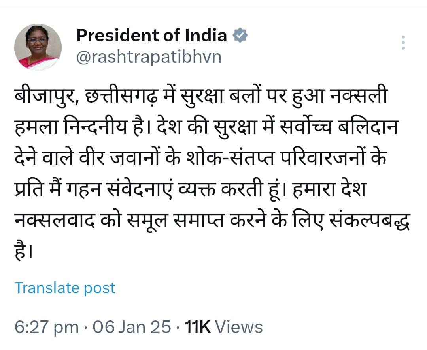Screen dimensions: 427x350
Task: Click the Translate post link
Action: tap(65, 288)
